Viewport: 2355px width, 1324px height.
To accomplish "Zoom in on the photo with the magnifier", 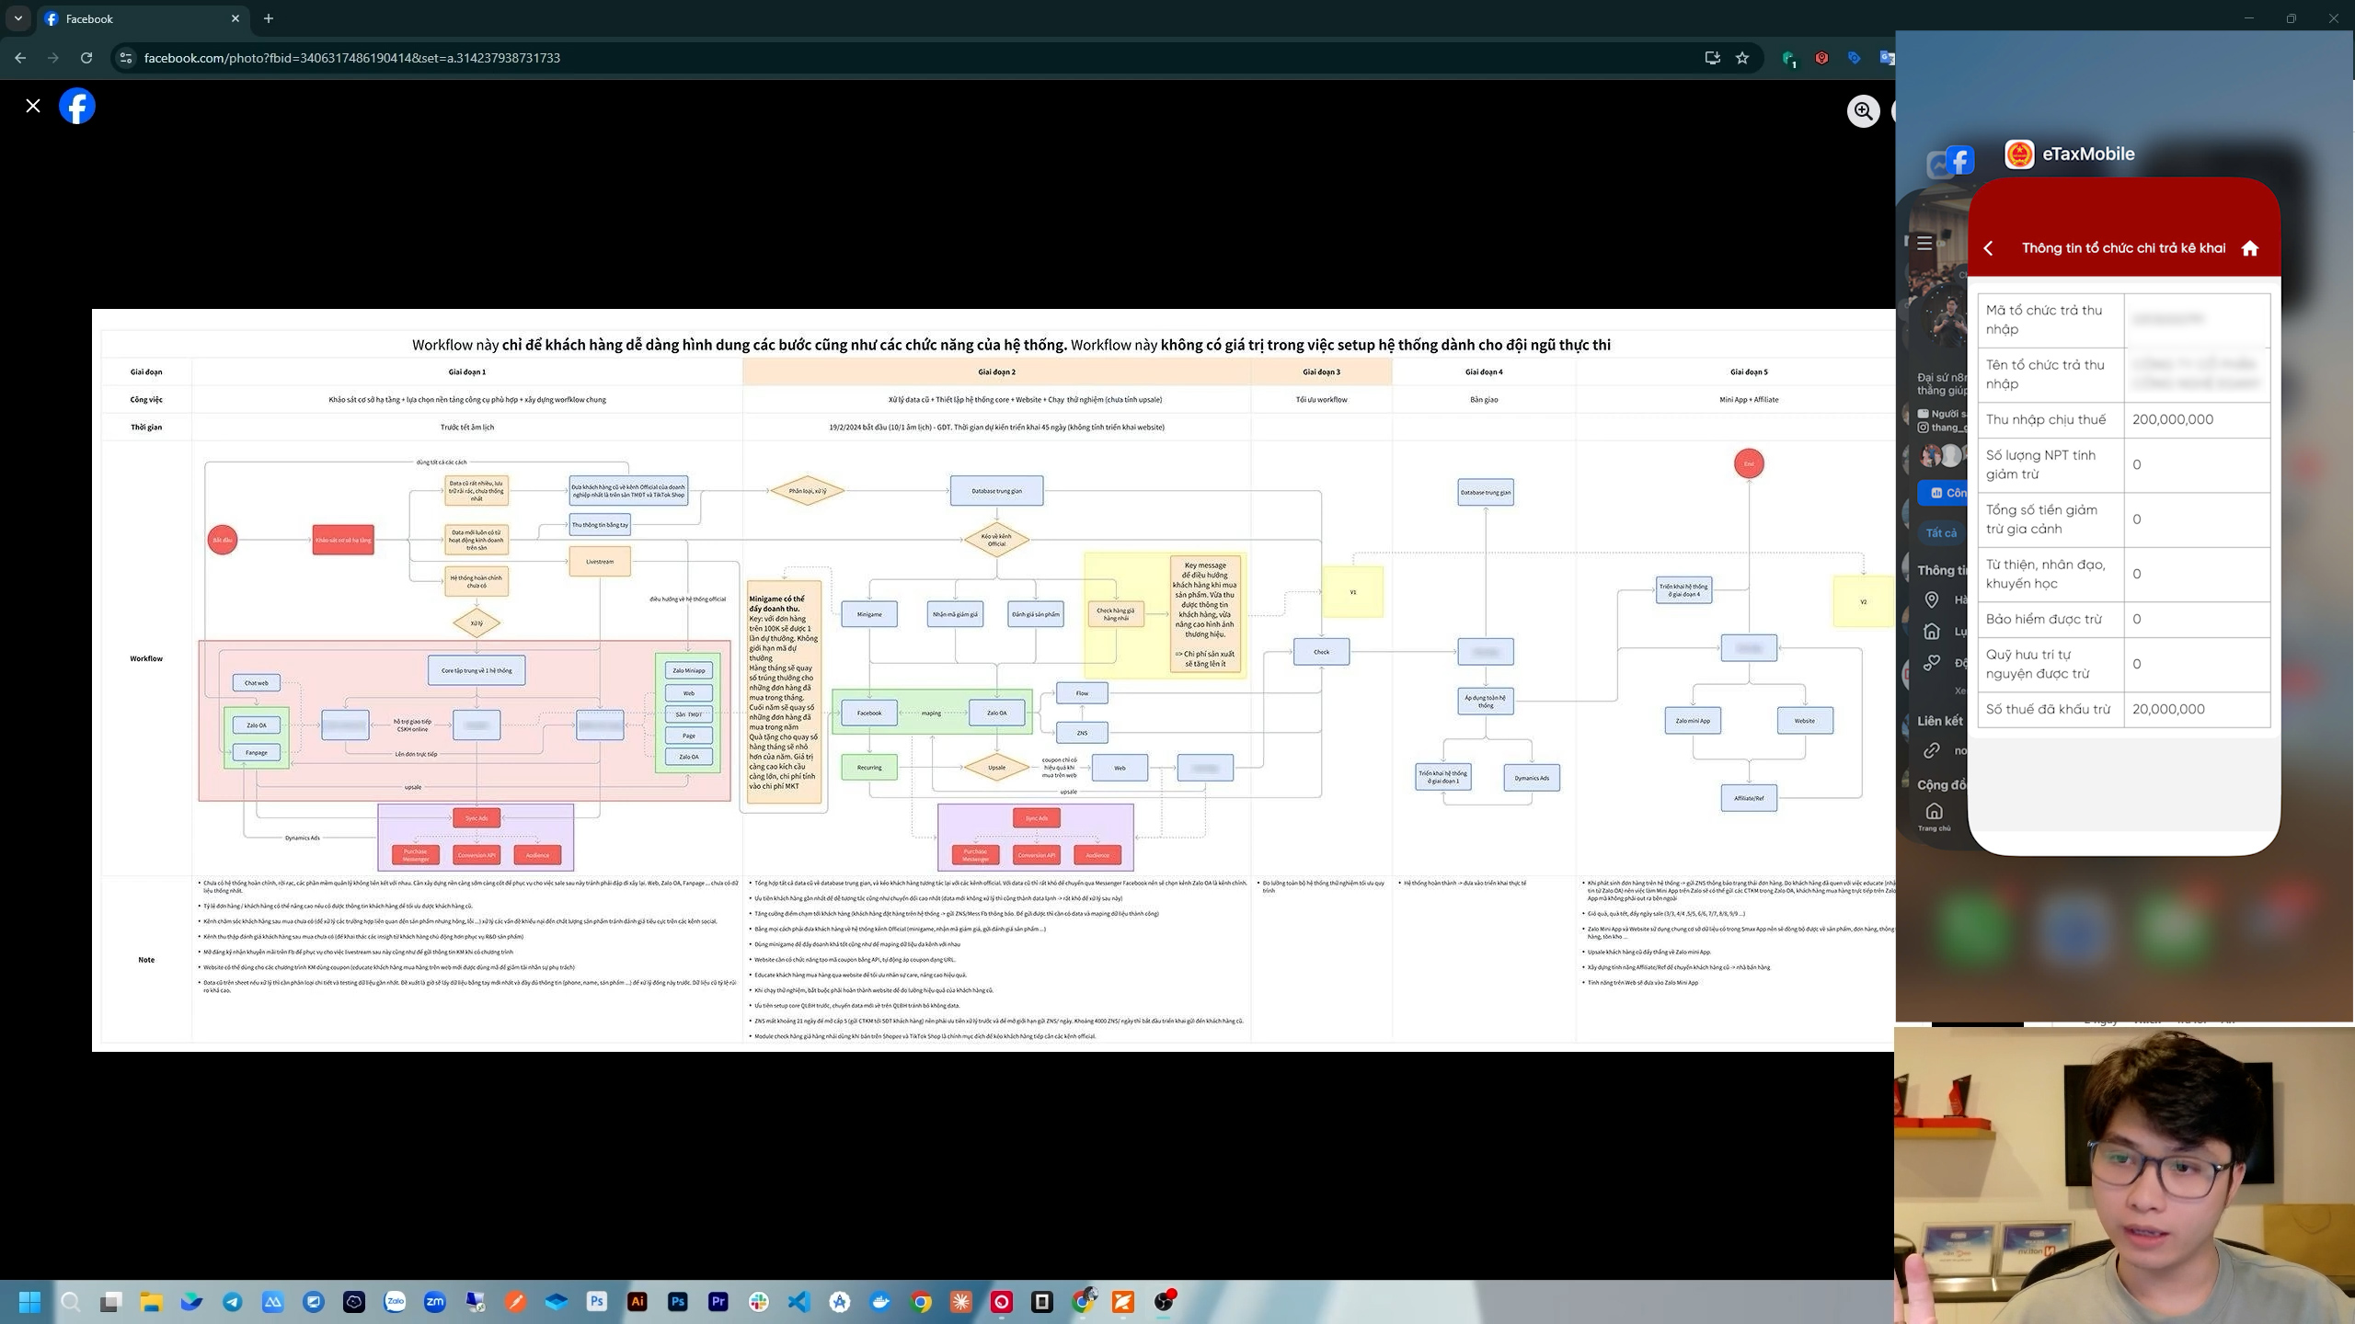I will 1863,111.
